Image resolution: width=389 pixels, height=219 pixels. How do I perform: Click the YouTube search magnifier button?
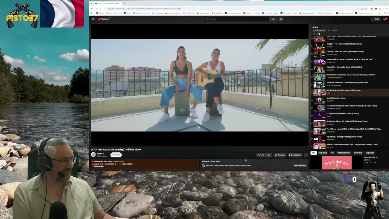[x=273, y=19]
